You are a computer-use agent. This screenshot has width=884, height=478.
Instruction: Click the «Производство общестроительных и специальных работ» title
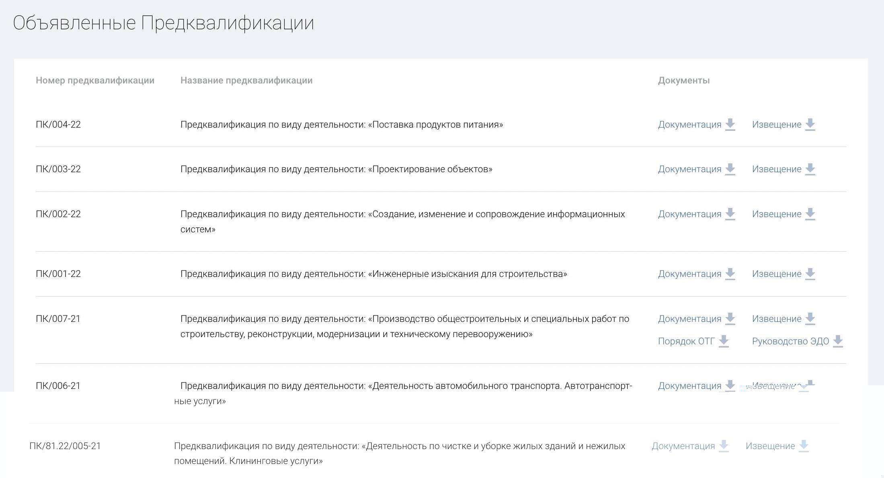tap(405, 326)
